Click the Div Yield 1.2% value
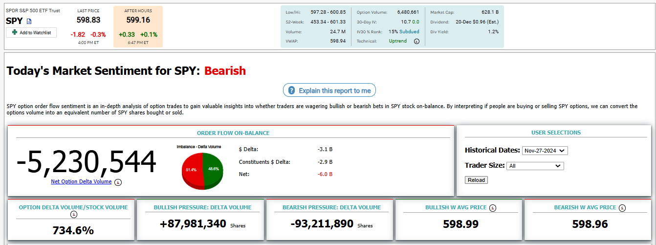The height and width of the screenshot is (245, 656). [493, 32]
